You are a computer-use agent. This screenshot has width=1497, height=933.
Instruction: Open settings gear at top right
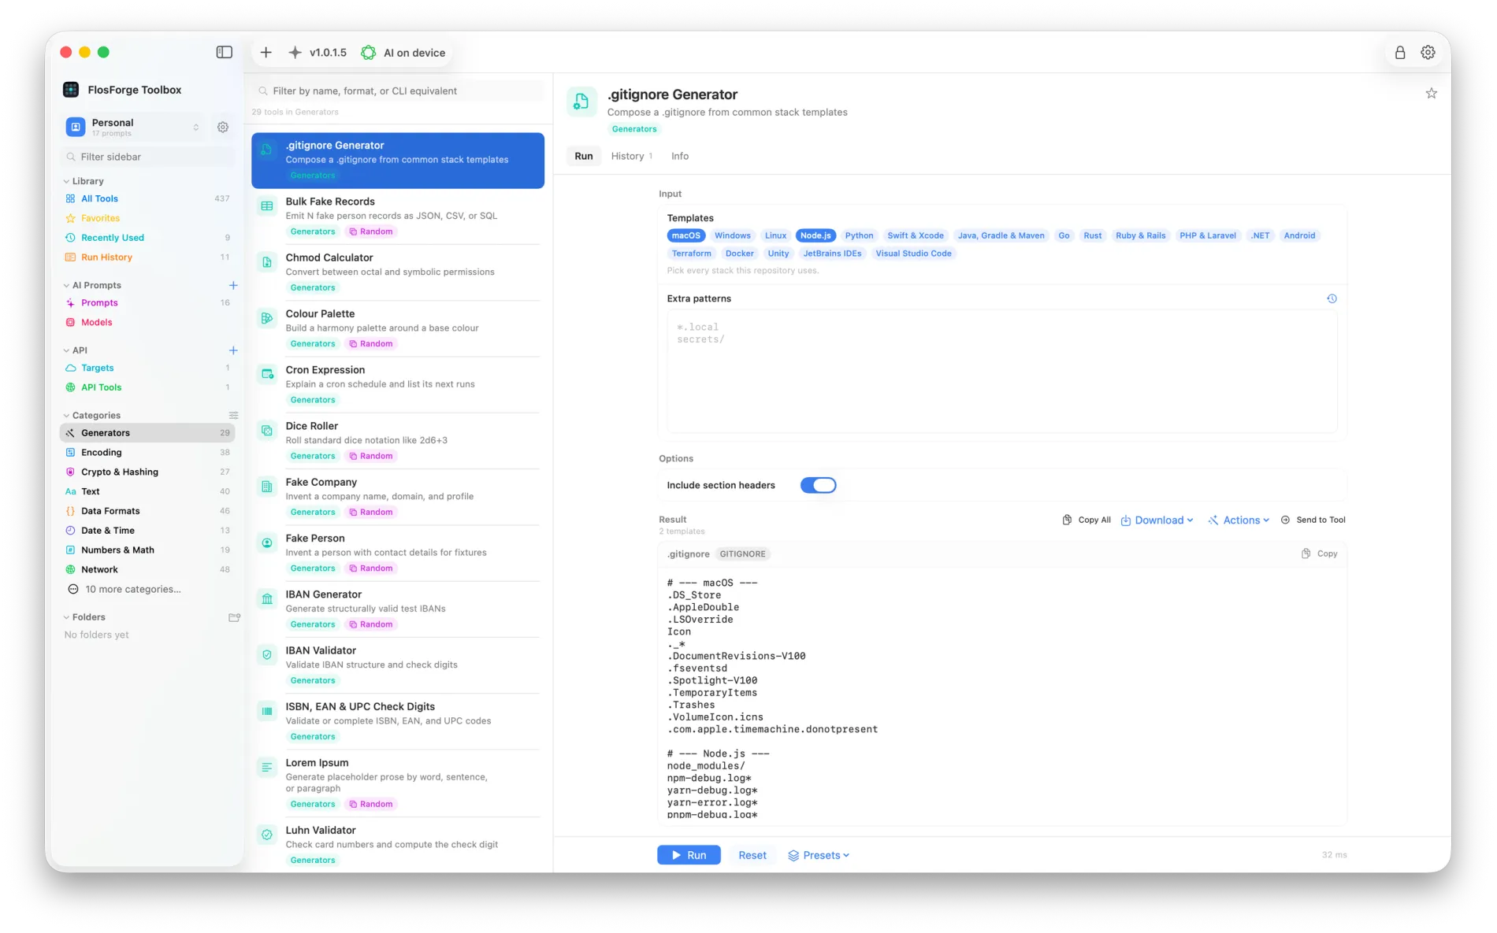[1428, 52]
